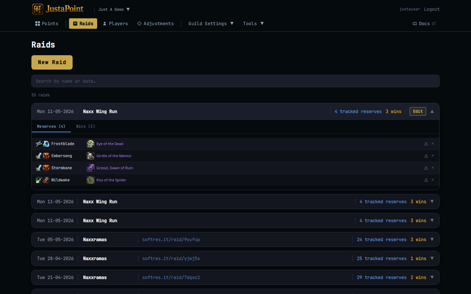The image size is (471, 294).
Task: Click the triangle icon in the Eye of the Dead row
Action: [x=426, y=144]
